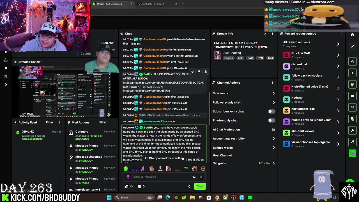
Task: Switch to faze banks Search X tab
Action: [x=157, y=4]
